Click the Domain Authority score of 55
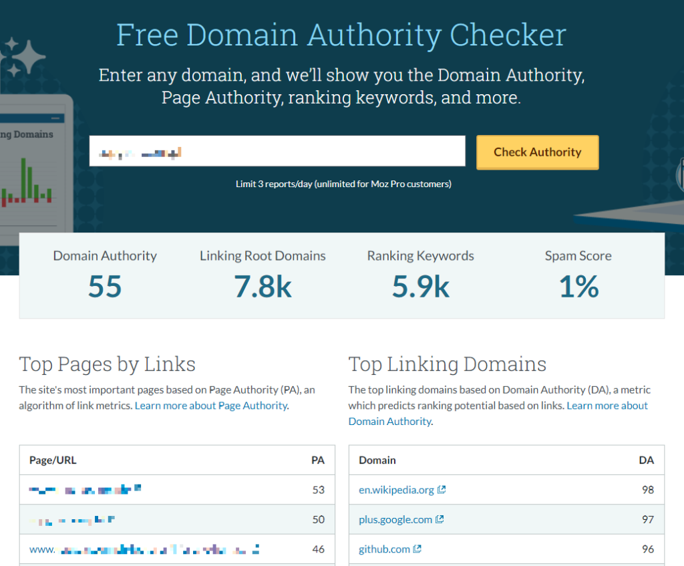Screen dimensions: 684x566 (104, 287)
